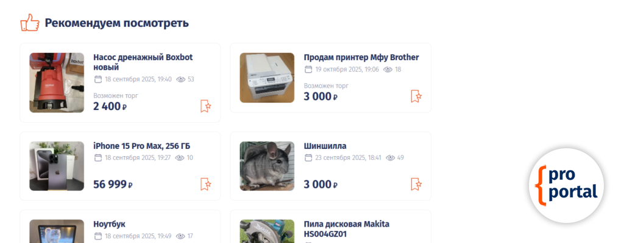Viewport: 624px width, 243px height.
Task: Add iPhone 15 Pro Max to favorites
Action: point(205,184)
